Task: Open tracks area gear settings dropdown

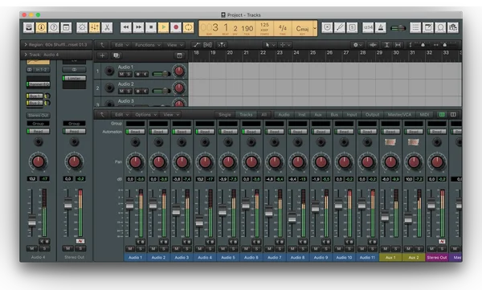Action: tap(357, 45)
